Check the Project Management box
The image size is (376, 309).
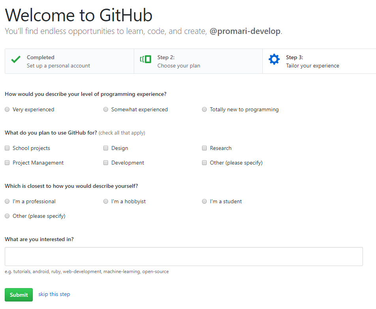pos(7,163)
